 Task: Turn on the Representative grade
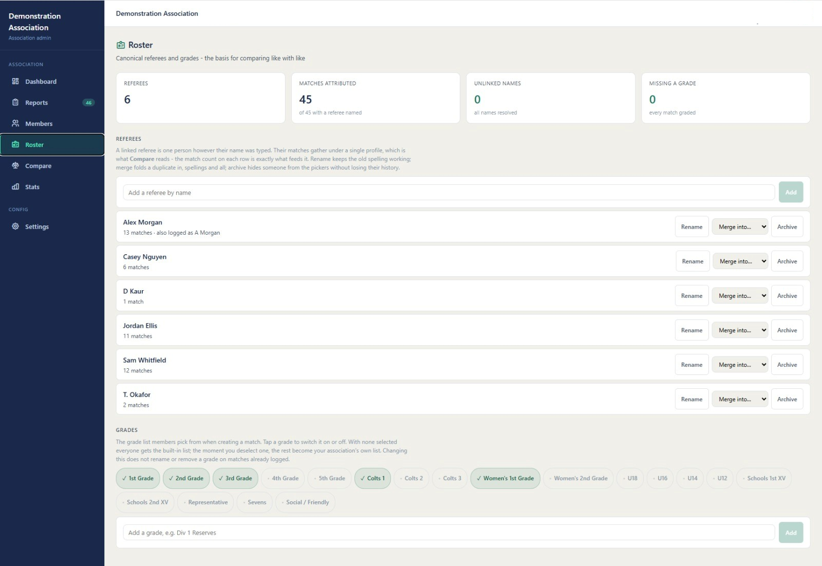(206, 502)
